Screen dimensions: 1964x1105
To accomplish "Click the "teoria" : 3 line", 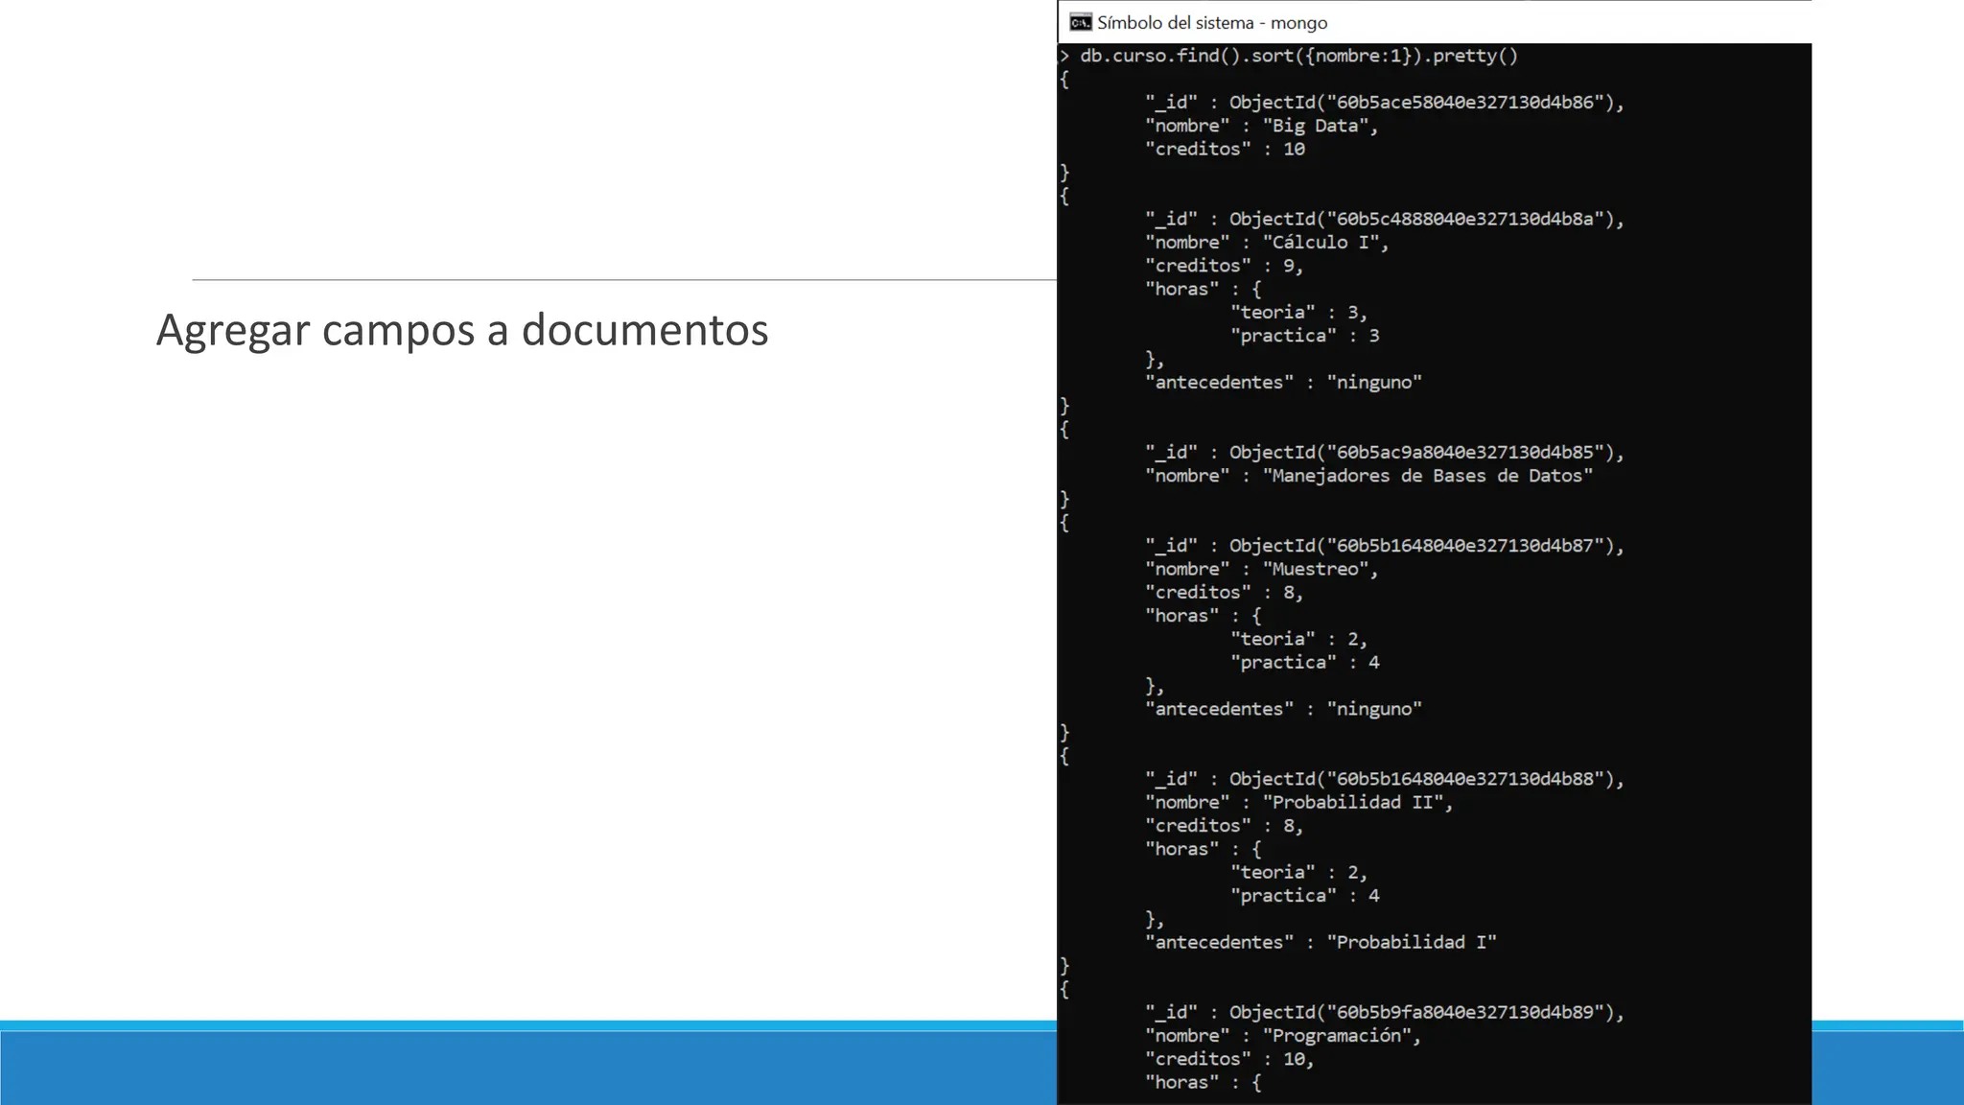I will point(1298,313).
